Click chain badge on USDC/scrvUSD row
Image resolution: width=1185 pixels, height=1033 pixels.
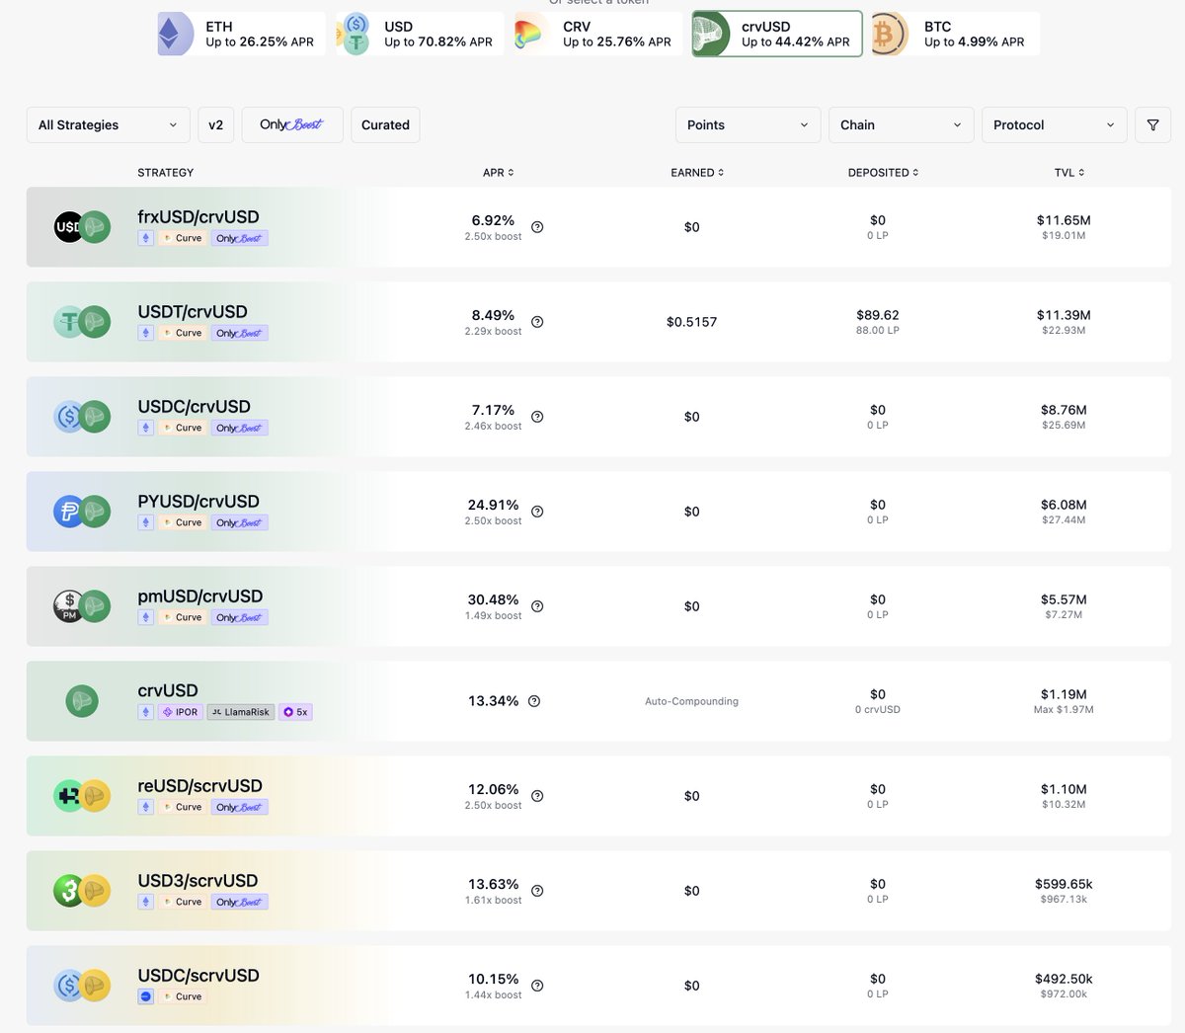click(x=146, y=996)
